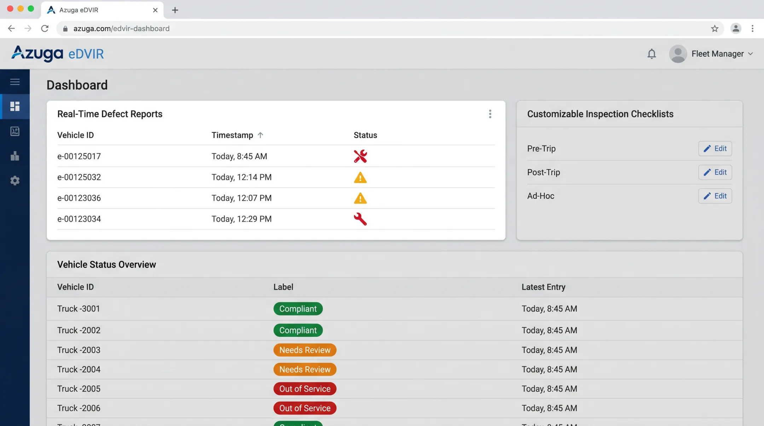This screenshot has width=764, height=426.
Task: Click Status column header in Defect Reports
Action: coord(365,135)
